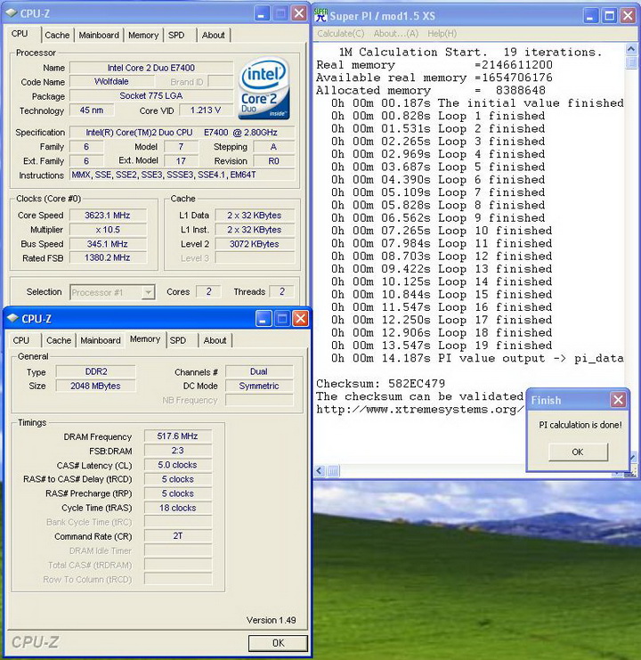This screenshot has width=641, height=660.
Task: Click the Level 2 cache value 3072 KBytes
Action: (x=255, y=244)
